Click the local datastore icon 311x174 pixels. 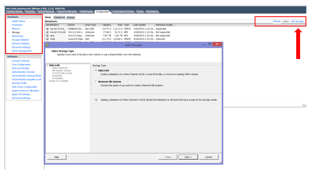click(x=47, y=39)
